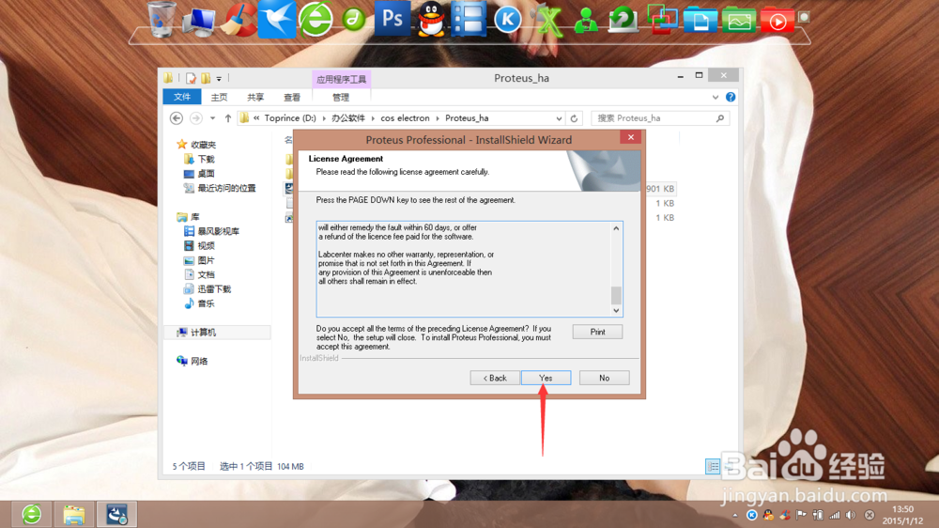The height and width of the screenshot is (528, 939).
Task: Open the blue documents folder dock icon
Action: (x=700, y=19)
